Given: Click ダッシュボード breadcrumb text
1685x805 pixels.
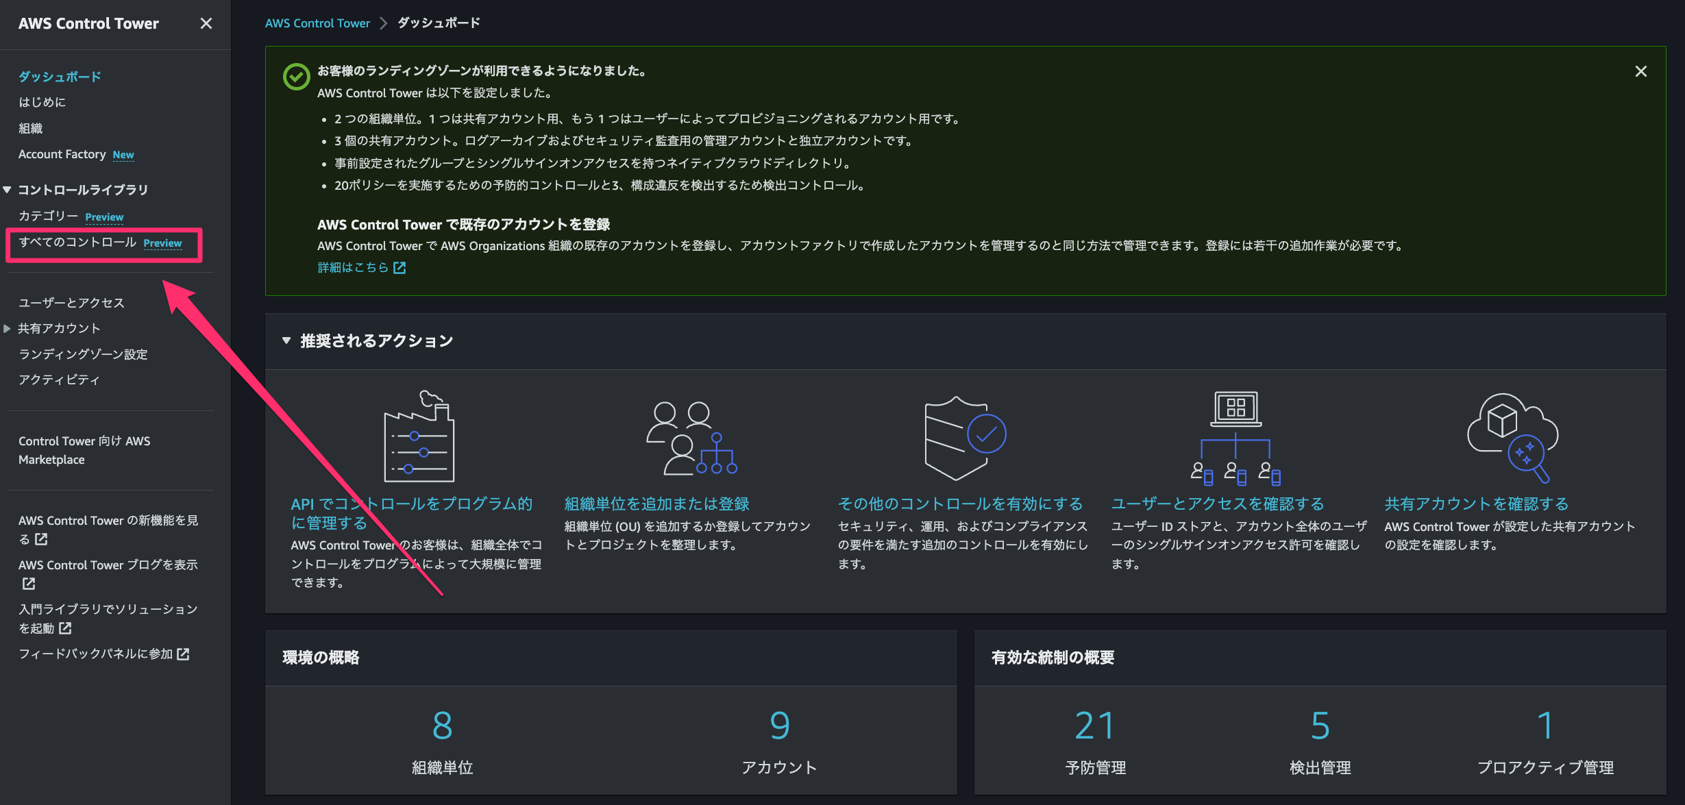Looking at the screenshot, I should pyautogui.click(x=439, y=23).
